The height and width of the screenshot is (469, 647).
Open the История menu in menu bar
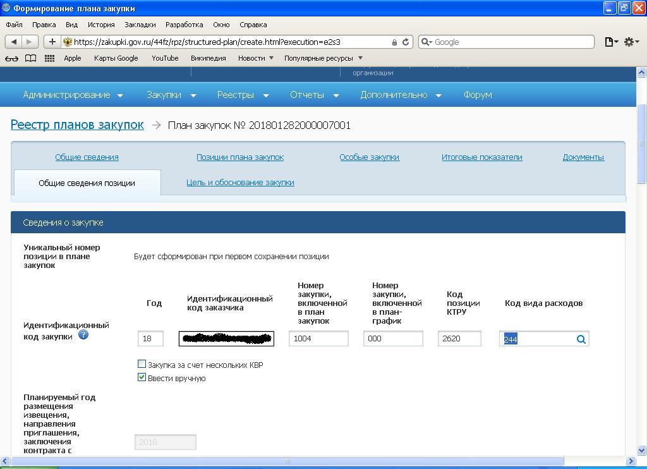101,25
